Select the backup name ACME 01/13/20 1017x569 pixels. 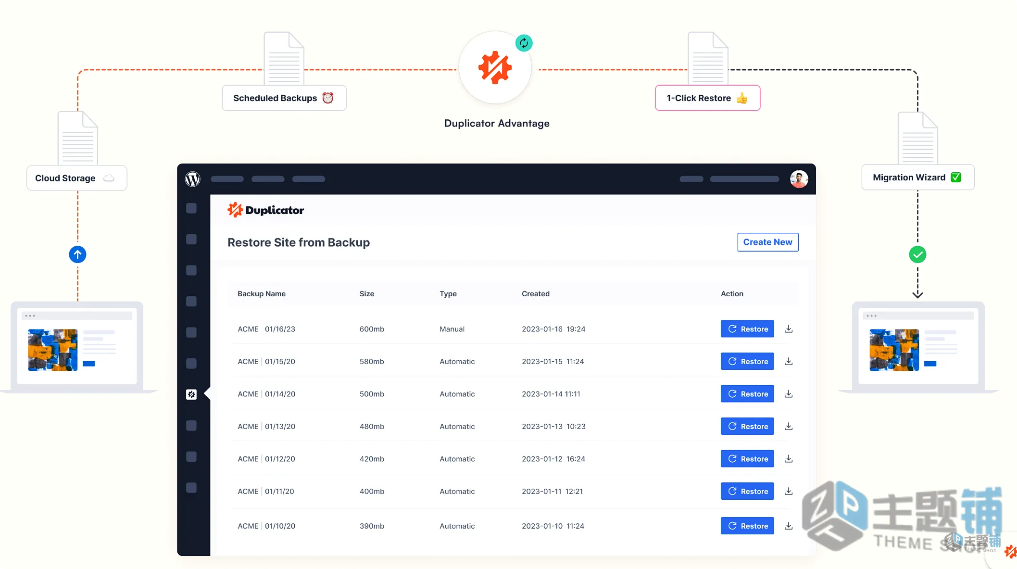click(x=266, y=426)
